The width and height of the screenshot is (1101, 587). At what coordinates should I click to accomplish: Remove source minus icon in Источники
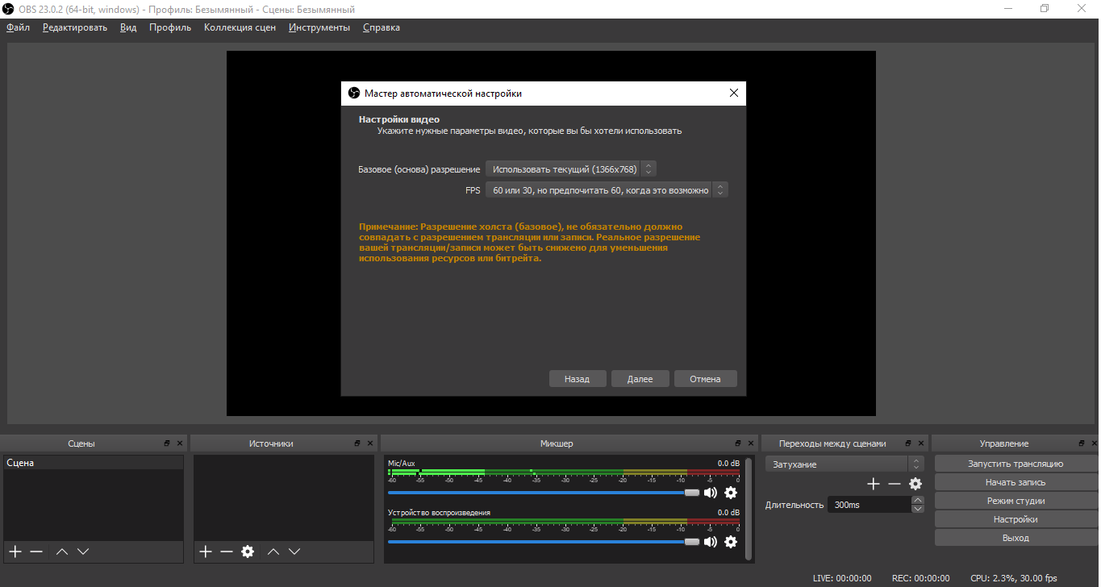point(227,552)
